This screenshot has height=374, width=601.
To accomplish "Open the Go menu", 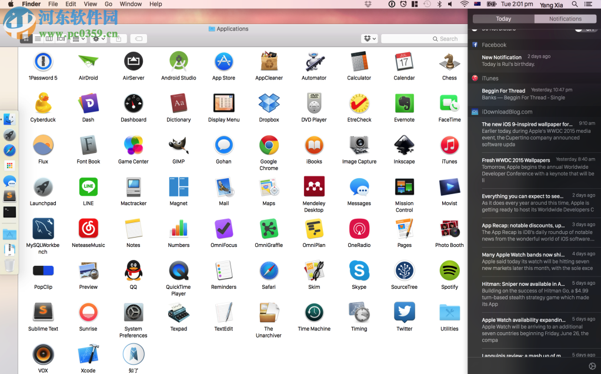I will (109, 4).
